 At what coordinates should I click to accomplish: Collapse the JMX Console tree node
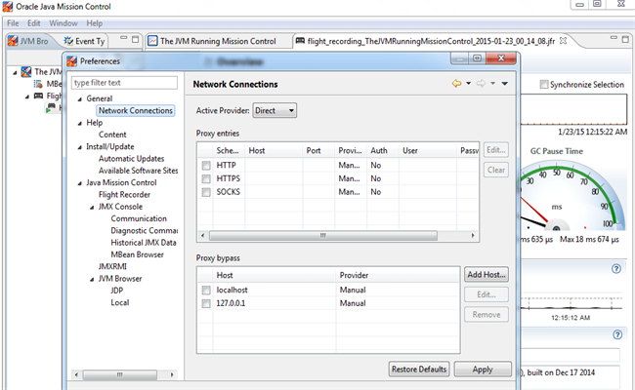point(90,207)
